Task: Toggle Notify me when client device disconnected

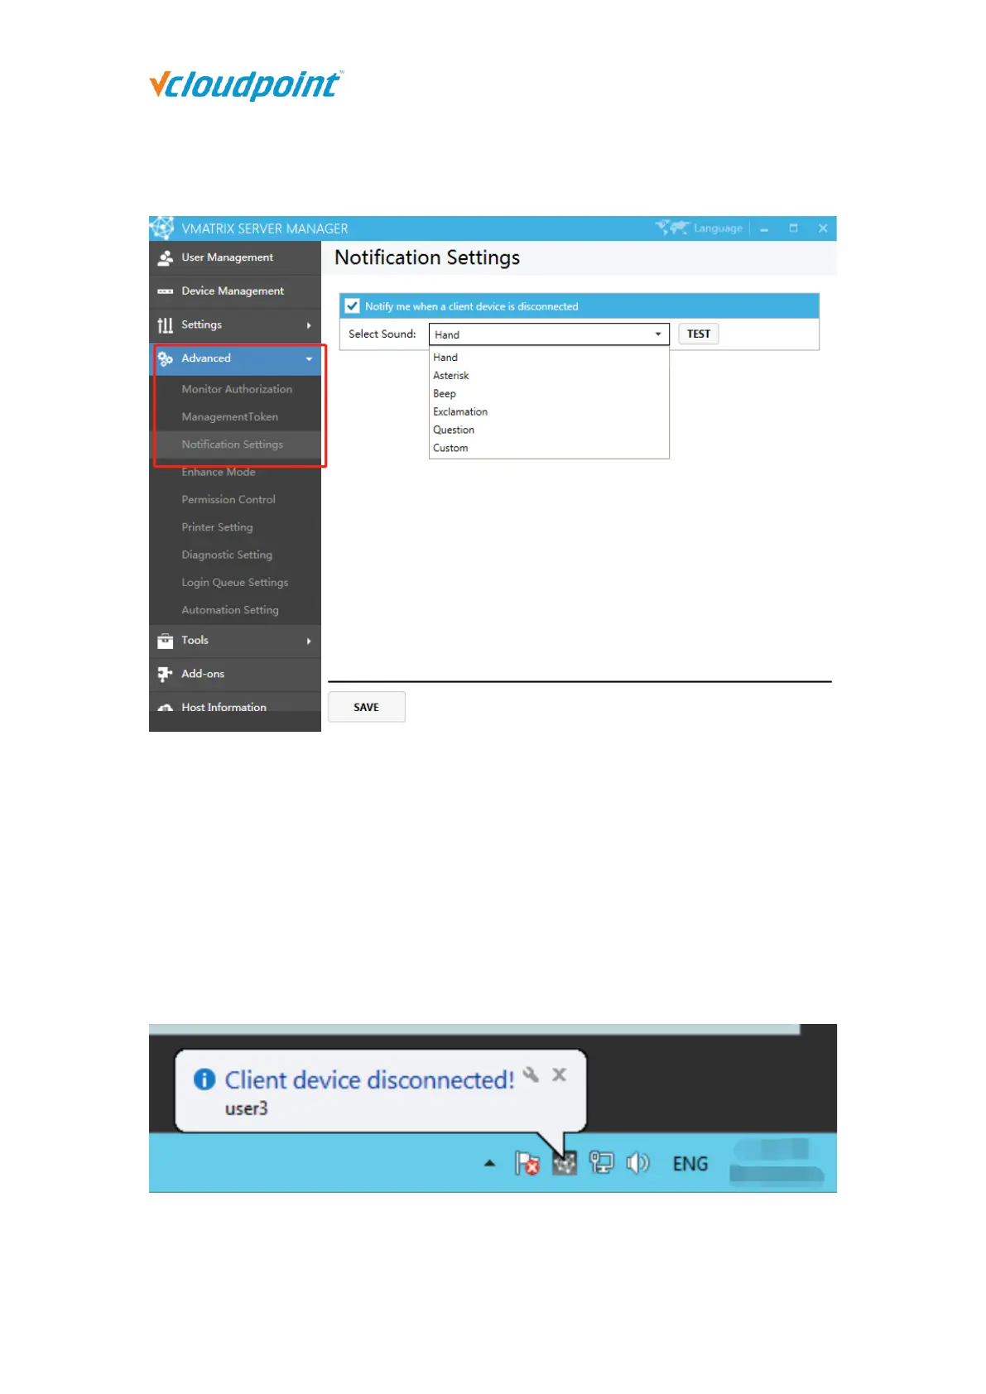Action: 353,305
